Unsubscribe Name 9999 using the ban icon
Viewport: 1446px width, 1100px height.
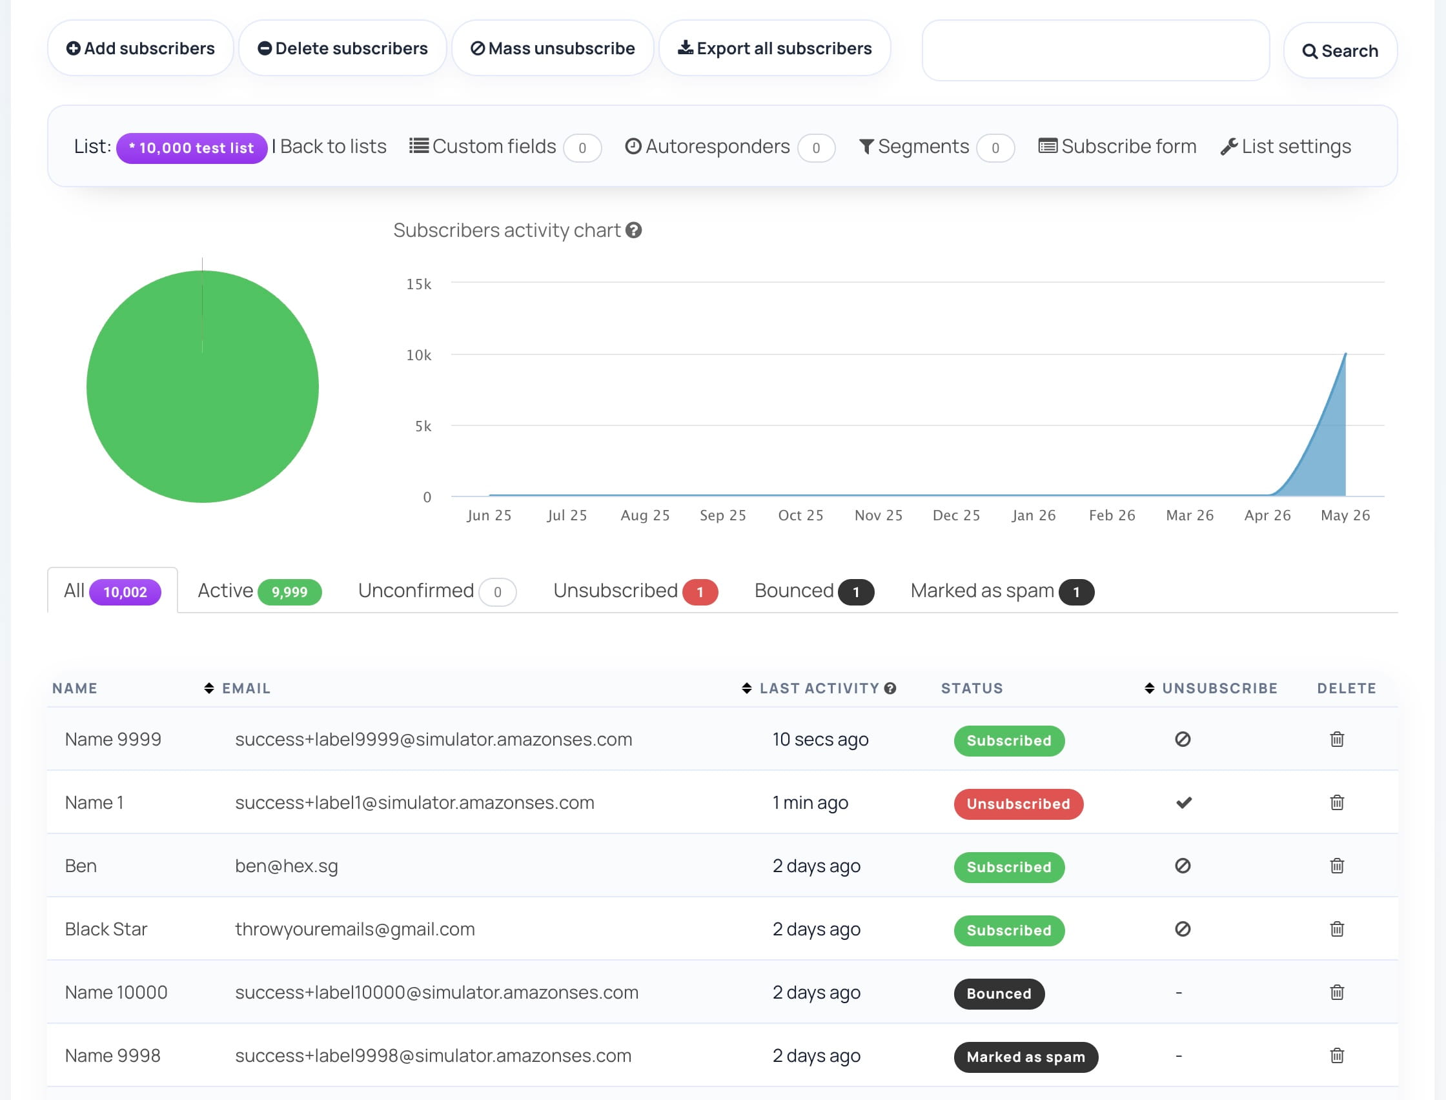[1182, 739]
